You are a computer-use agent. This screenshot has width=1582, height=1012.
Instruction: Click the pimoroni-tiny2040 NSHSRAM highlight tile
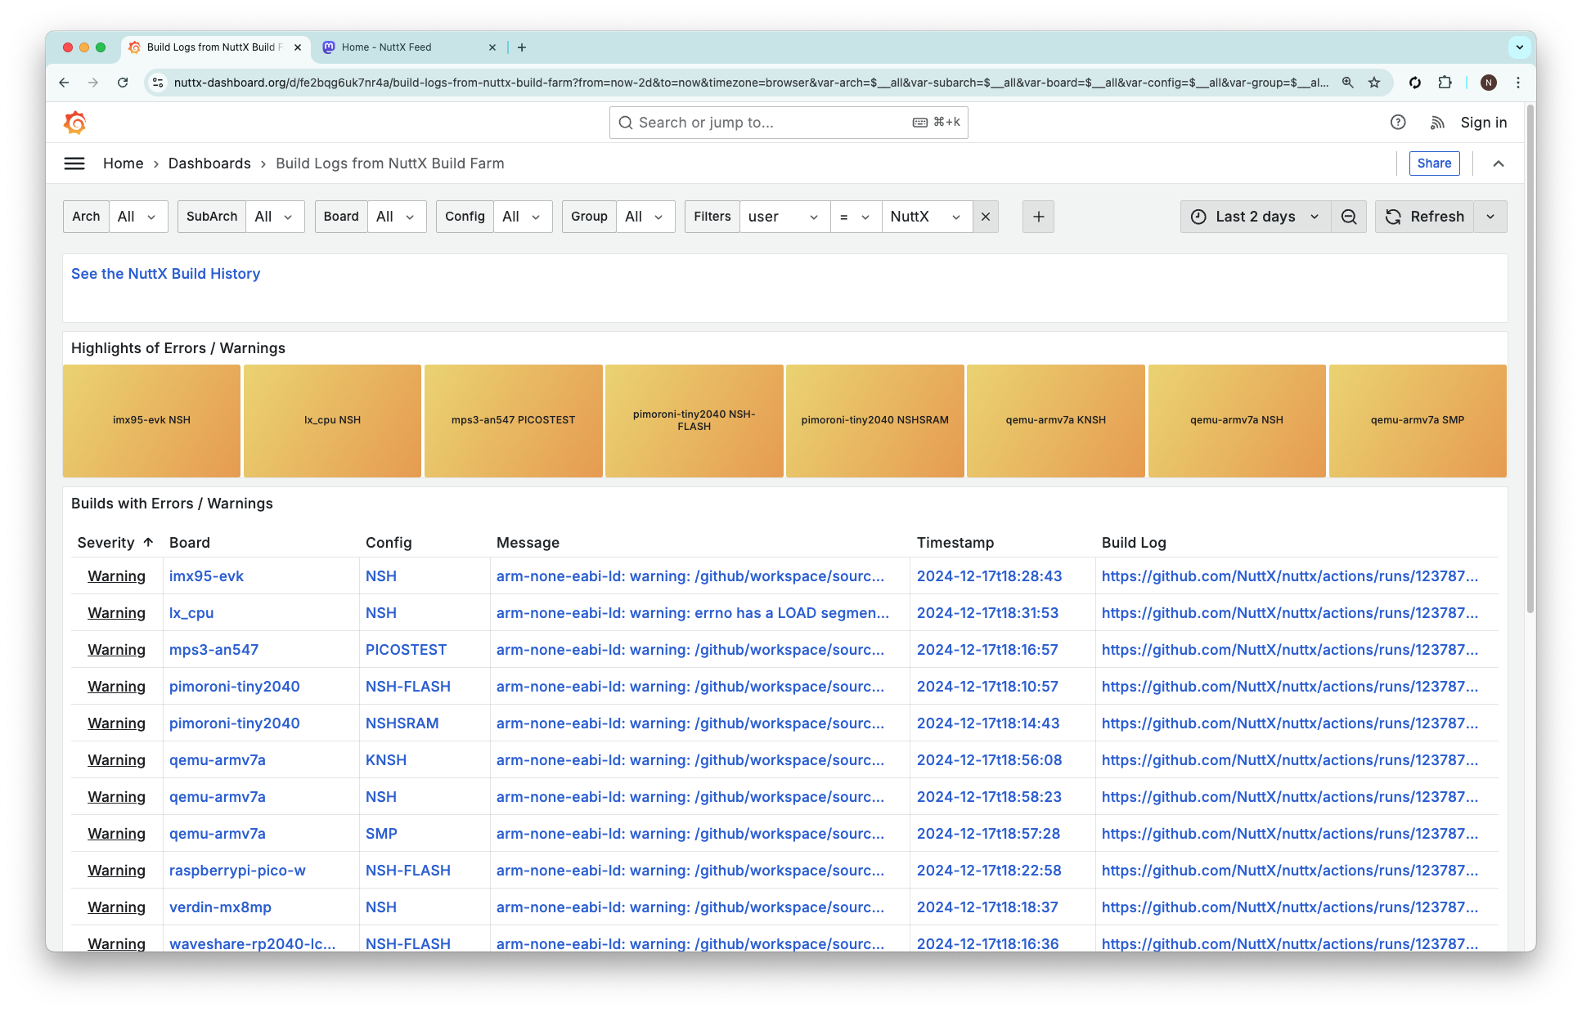click(x=875, y=421)
